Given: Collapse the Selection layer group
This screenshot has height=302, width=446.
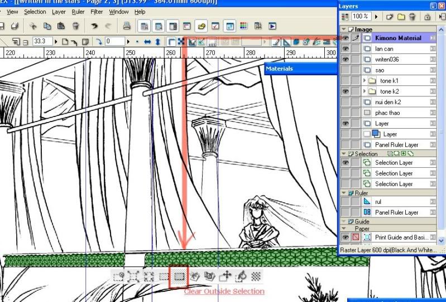Looking at the screenshot, I should 343,154.
